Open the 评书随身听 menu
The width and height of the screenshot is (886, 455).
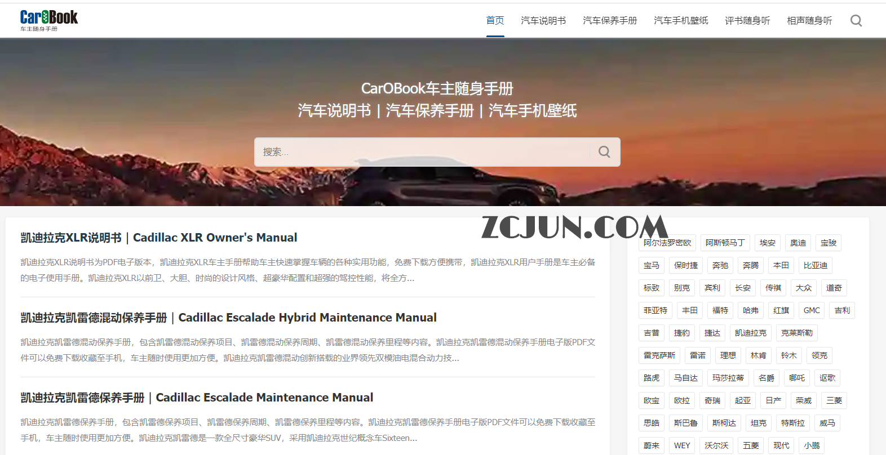point(747,21)
